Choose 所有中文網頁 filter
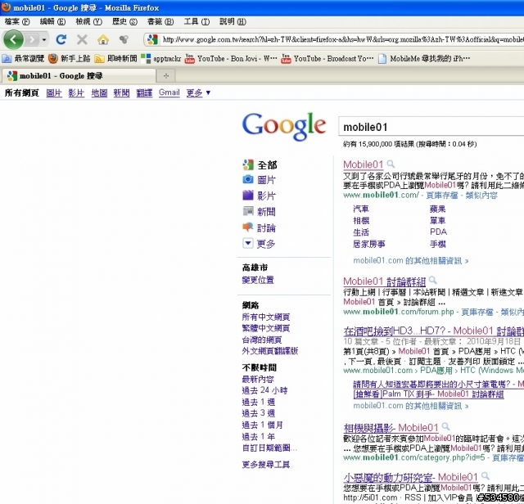Screen dimensions: 524x504 pos(266,317)
